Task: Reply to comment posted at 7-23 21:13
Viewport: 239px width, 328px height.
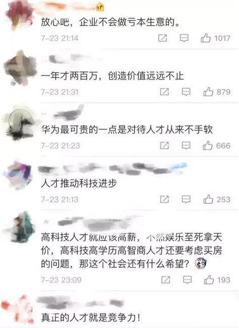Action: [x=186, y=200]
